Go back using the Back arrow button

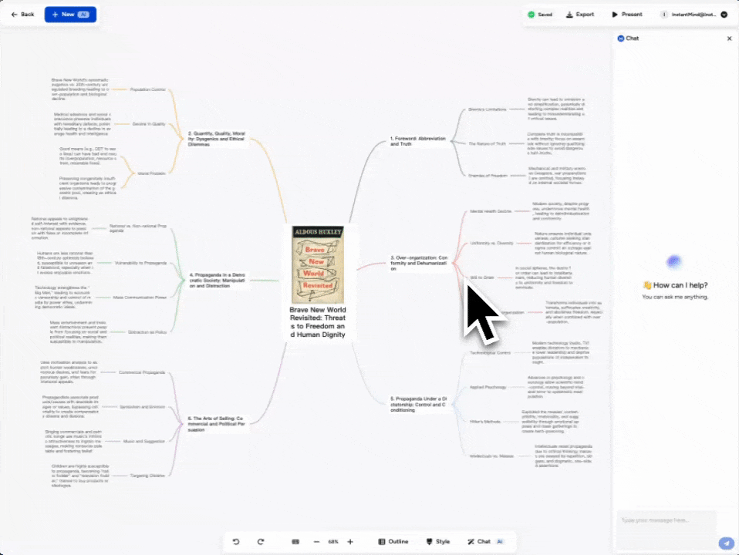(x=22, y=14)
